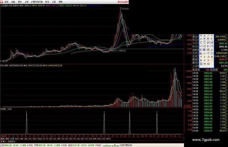Click the red link at title bar right

pos(123,2)
